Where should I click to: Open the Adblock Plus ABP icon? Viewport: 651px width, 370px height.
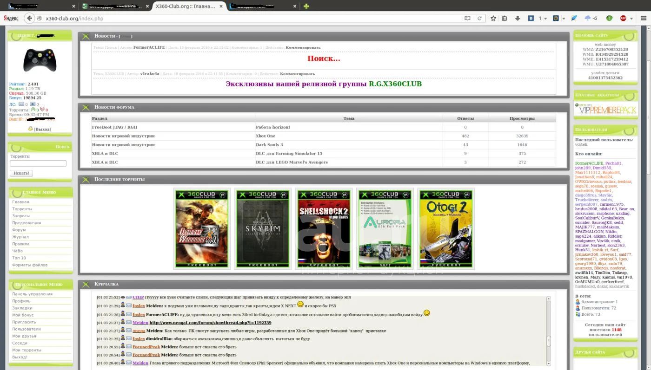pyautogui.click(x=623, y=19)
